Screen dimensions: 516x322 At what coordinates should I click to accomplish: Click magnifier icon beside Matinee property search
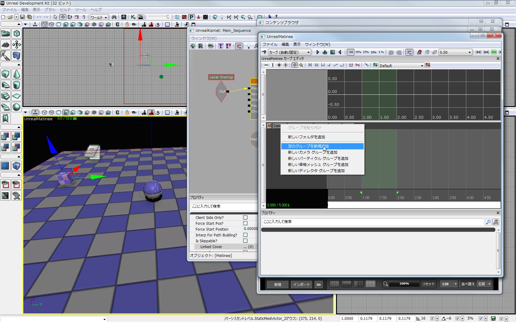(x=488, y=222)
